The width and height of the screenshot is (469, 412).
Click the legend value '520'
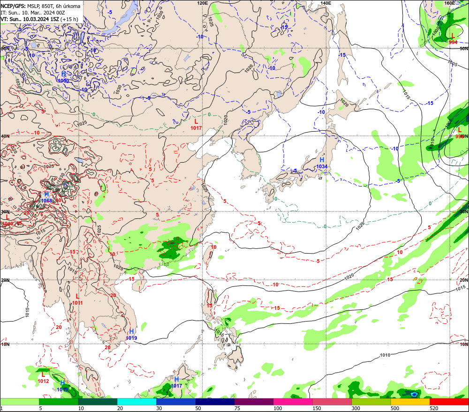tap(434, 408)
